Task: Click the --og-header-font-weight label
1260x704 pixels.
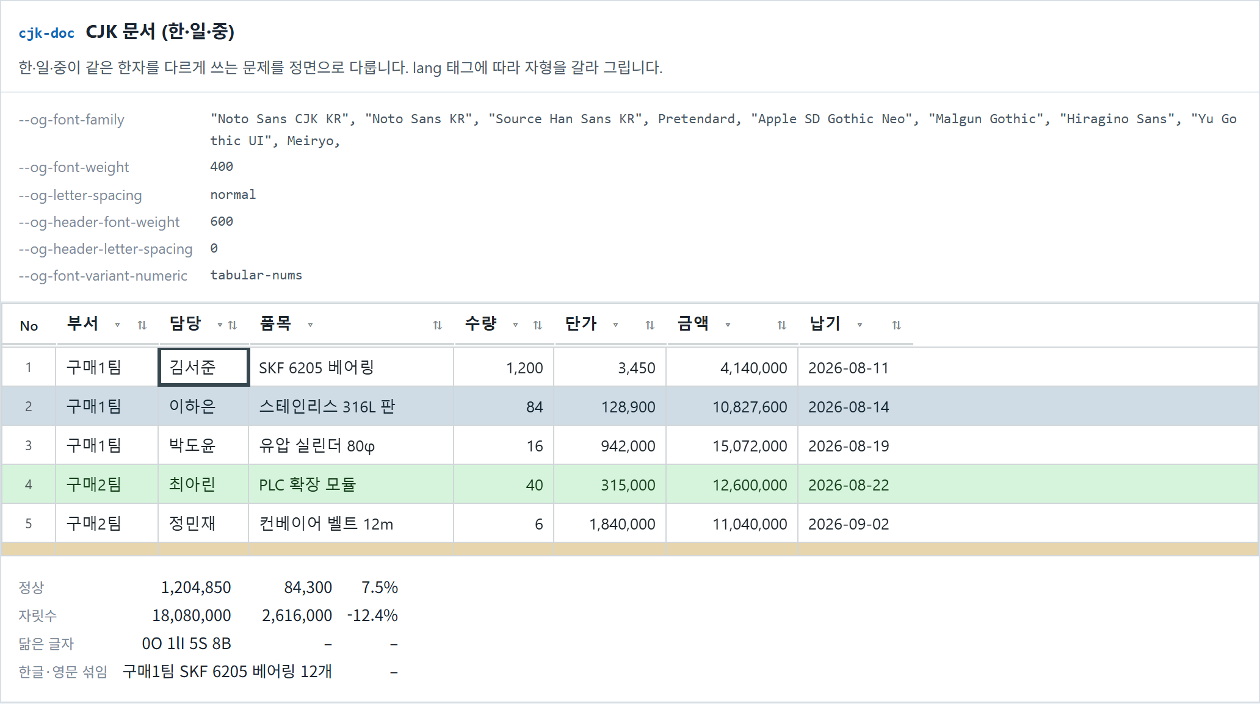Action: [99, 222]
